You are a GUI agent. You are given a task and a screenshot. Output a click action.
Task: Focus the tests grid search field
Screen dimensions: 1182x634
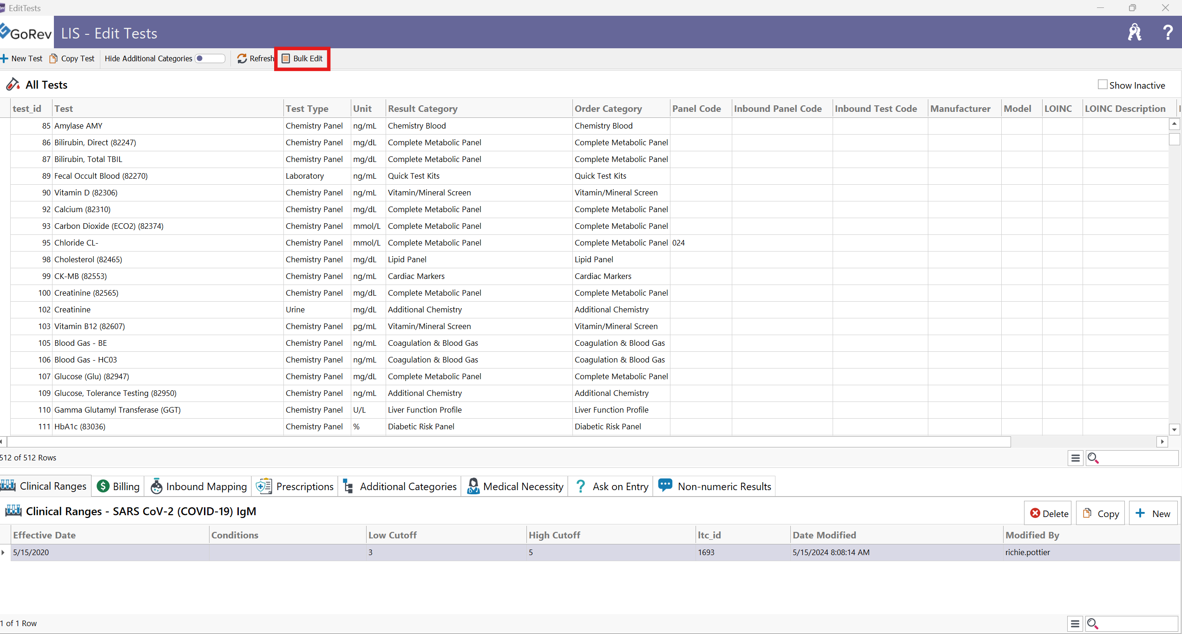coord(1138,458)
